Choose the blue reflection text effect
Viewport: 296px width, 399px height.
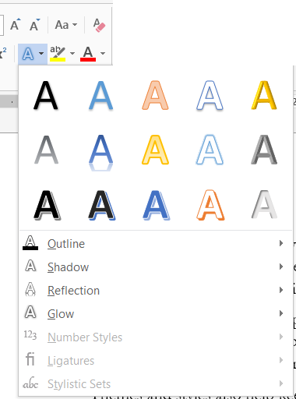(100, 153)
